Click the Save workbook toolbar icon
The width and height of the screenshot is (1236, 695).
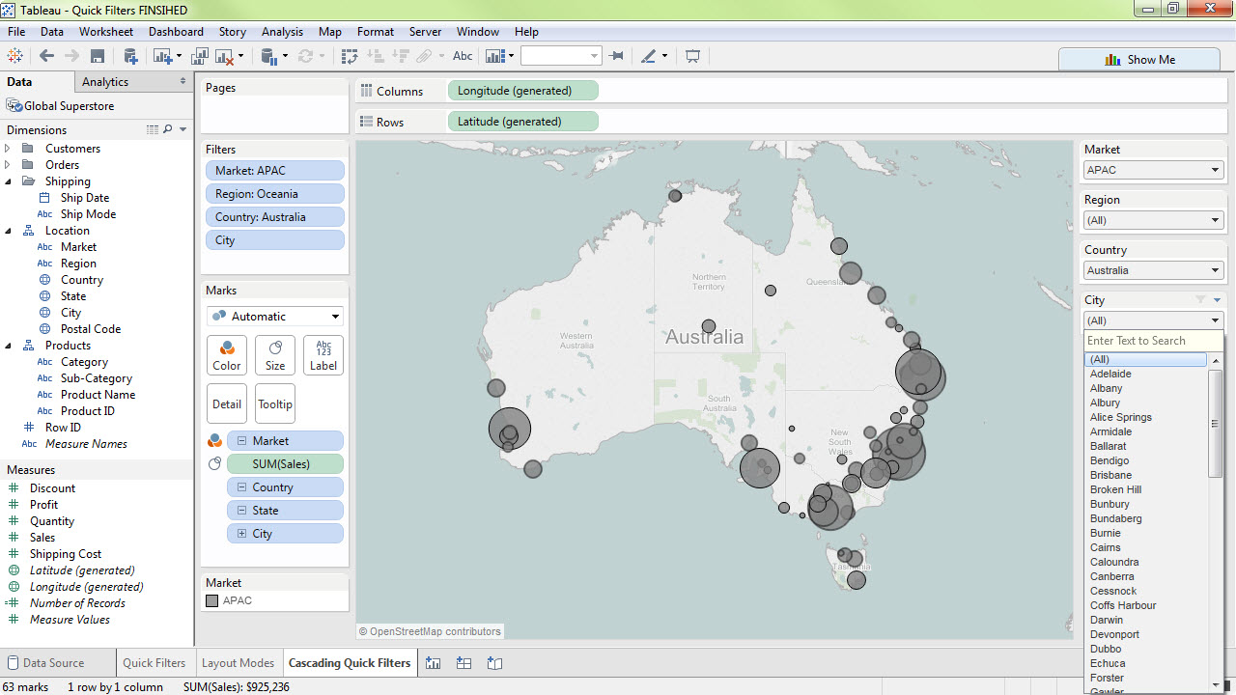click(98, 56)
